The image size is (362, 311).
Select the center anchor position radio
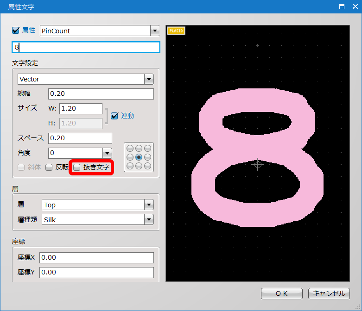[x=139, y=157]
